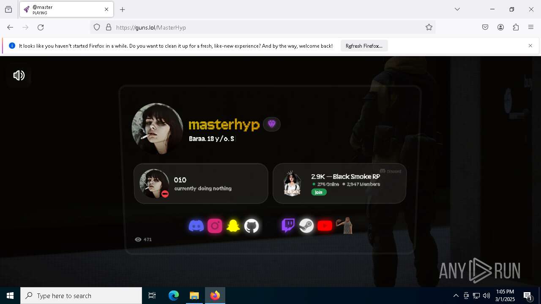Bookmark this page with the star
The width and height of the screenshot is (541, 304).
click(429, 27)
